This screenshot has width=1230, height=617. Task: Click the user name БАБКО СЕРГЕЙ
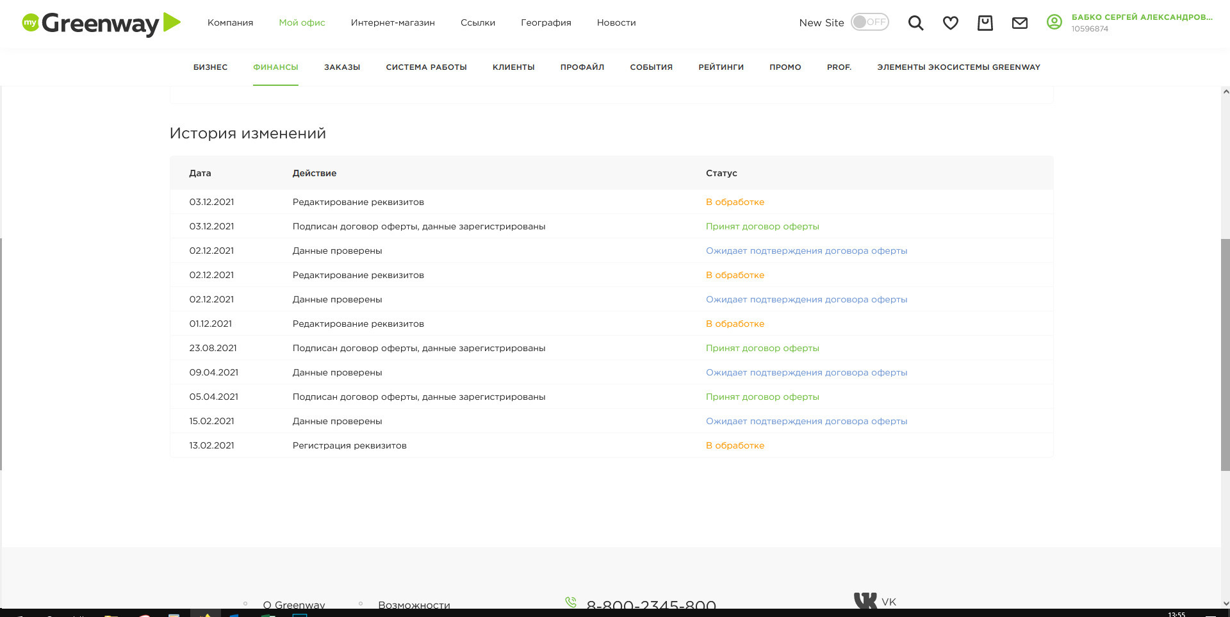[1142, 17]
